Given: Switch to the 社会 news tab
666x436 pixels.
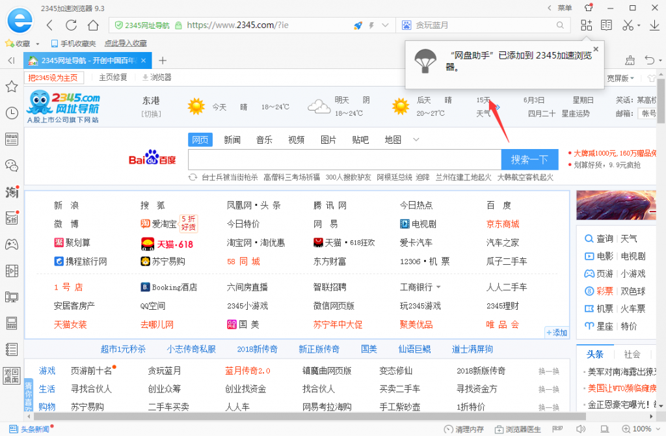Looking at the screenshot, I should pos(632,355).
